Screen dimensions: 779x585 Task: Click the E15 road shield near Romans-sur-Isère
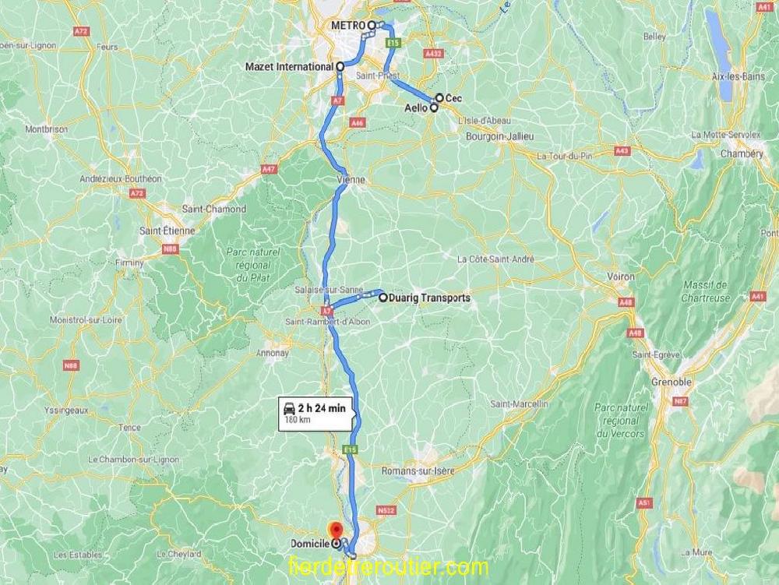pyautogui.click(x=351, y=450)
